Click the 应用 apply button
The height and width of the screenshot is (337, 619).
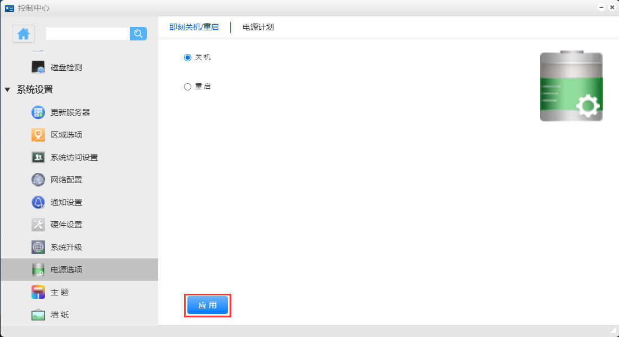pyautogui.click(x=207, y=305)
